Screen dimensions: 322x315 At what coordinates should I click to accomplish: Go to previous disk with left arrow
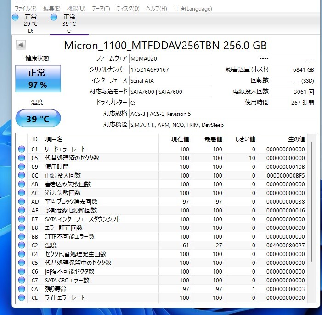pyautogui.click(x=21, y=45)
